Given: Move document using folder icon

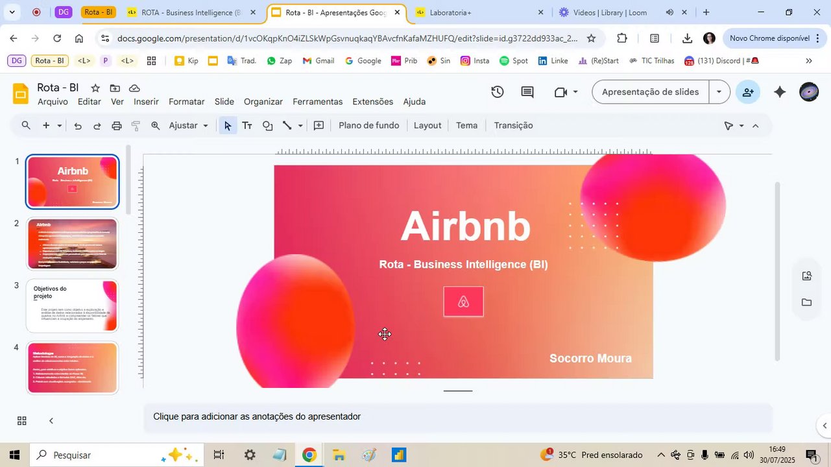Looking at the screenshot, I should pyautogui.click(x=115, y=88).
